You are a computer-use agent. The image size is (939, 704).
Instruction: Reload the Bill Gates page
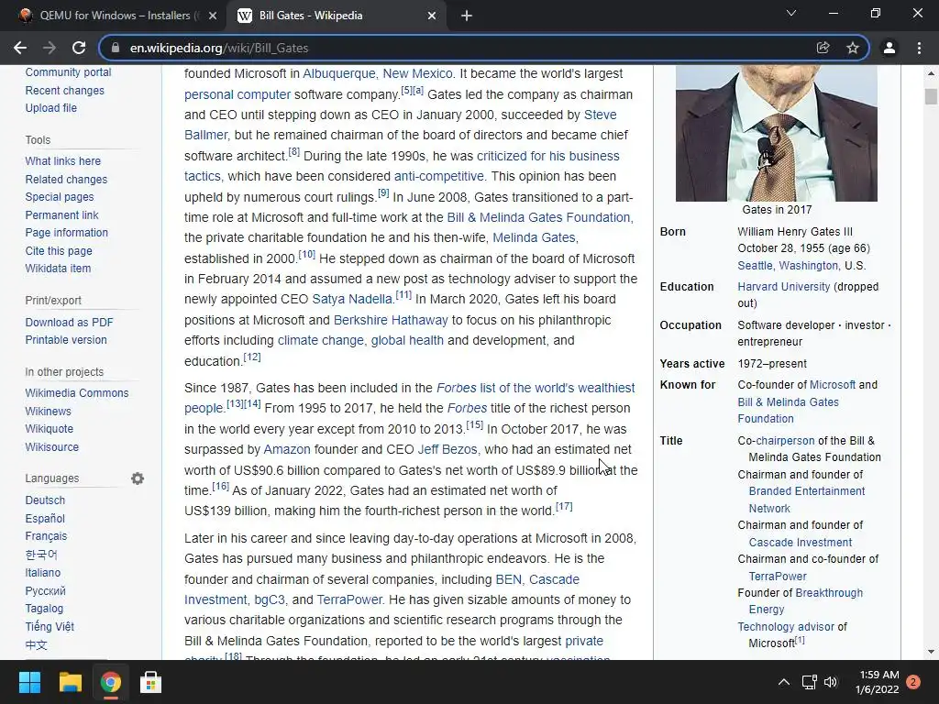pos(79,48)
